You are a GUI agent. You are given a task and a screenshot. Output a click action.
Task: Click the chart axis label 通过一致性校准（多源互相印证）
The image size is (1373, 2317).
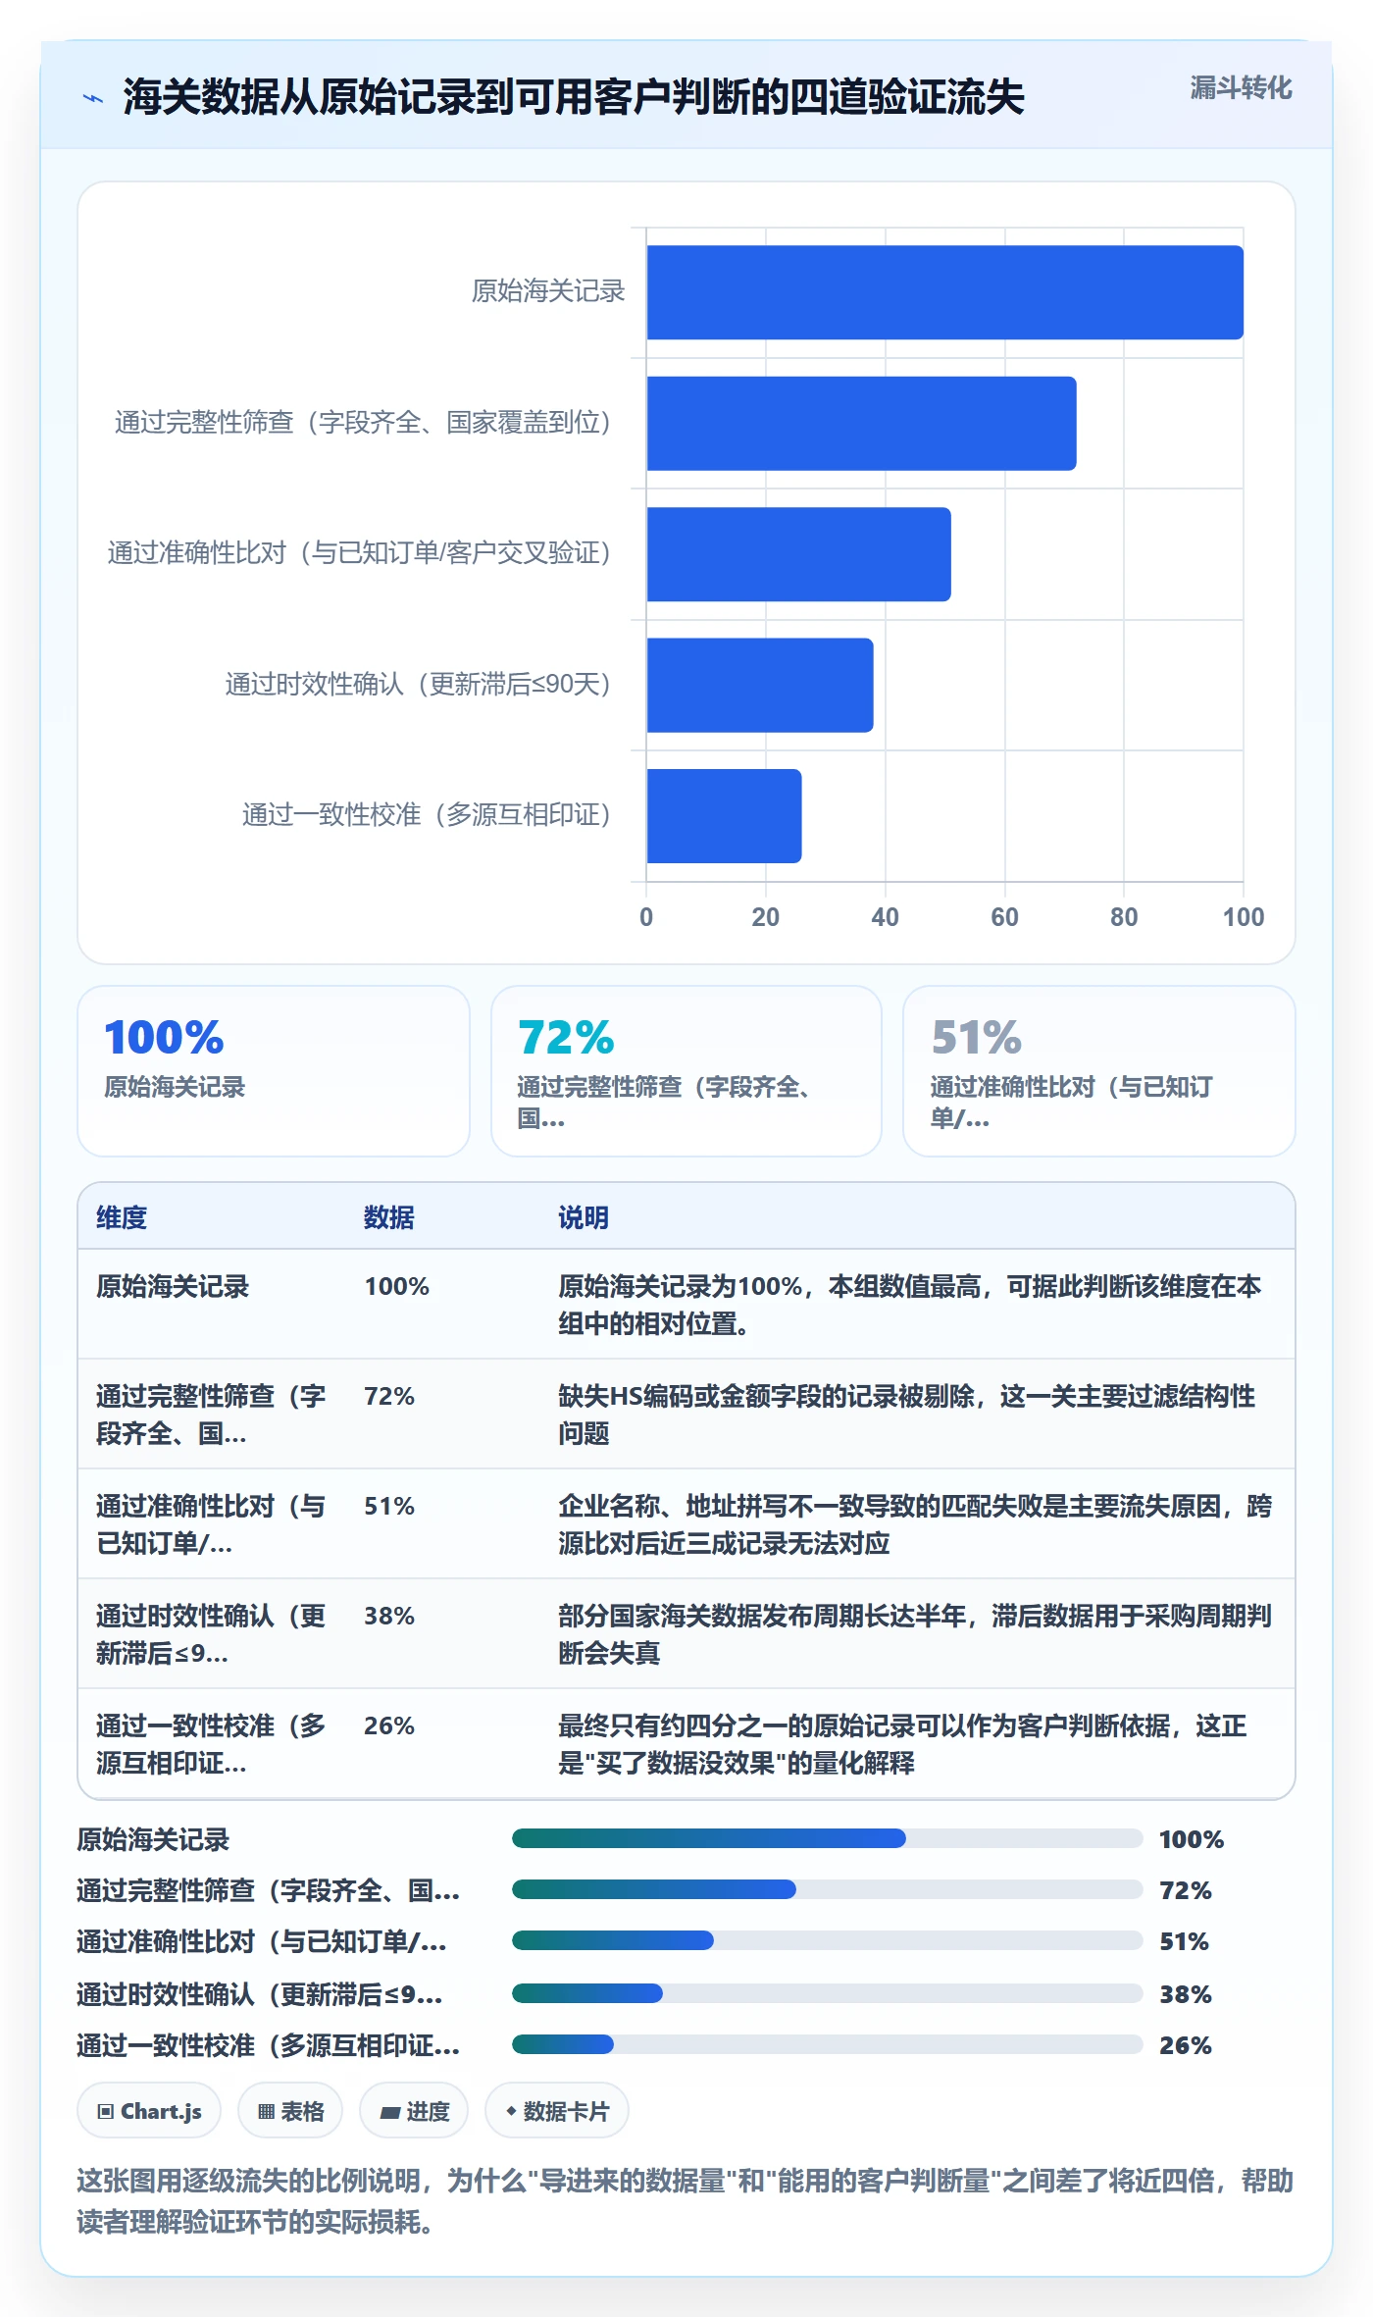pyautogui.click(x=428, y=814)
